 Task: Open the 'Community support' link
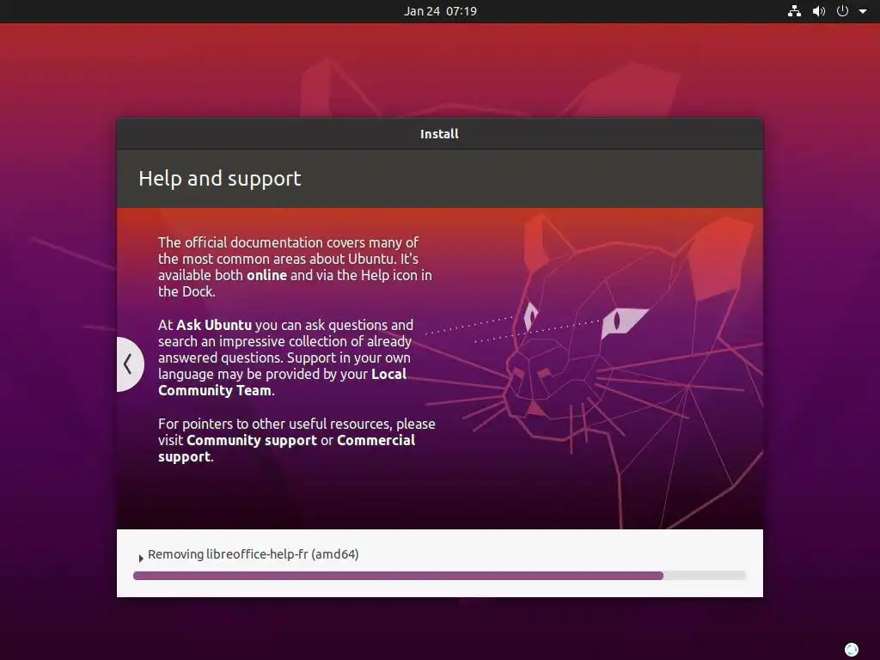[252, 440]
